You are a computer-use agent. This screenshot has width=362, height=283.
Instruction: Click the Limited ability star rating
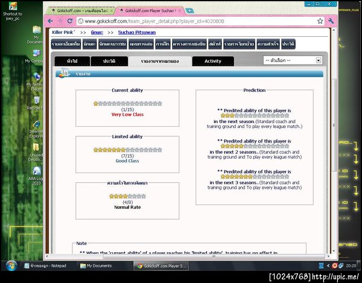(x=128, y=150)
